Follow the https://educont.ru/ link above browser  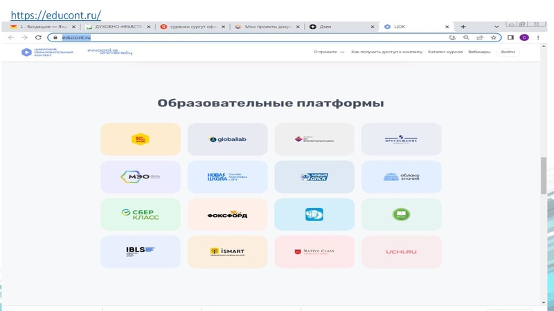click(56, 15)
